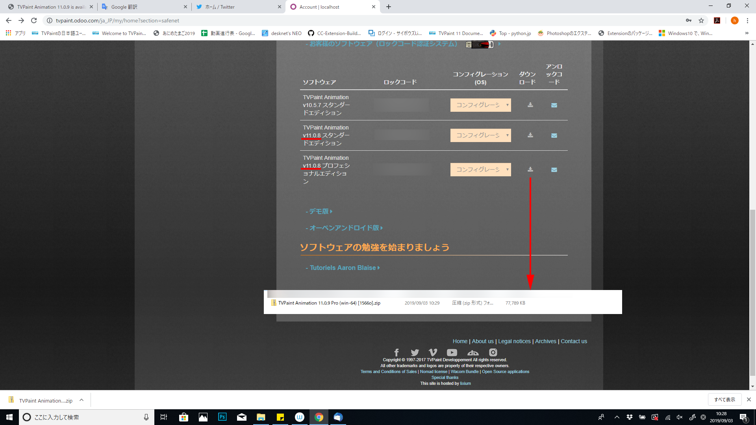Open Legal notices link
756x425 pixels.
tap(514, 341)
